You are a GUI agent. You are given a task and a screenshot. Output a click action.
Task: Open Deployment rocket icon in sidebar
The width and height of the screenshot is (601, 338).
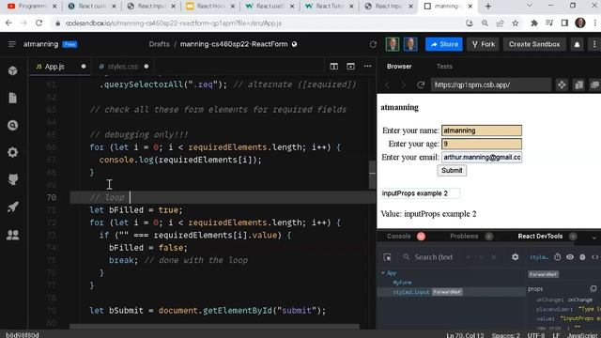pos(12,207)
